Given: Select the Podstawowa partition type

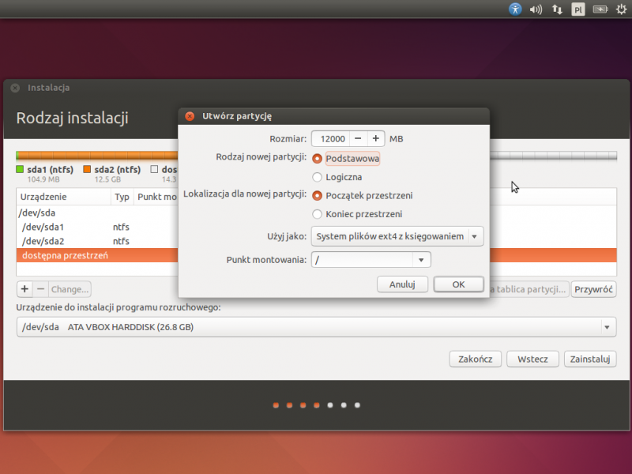Looking at the screenshot, I should 318,159.
